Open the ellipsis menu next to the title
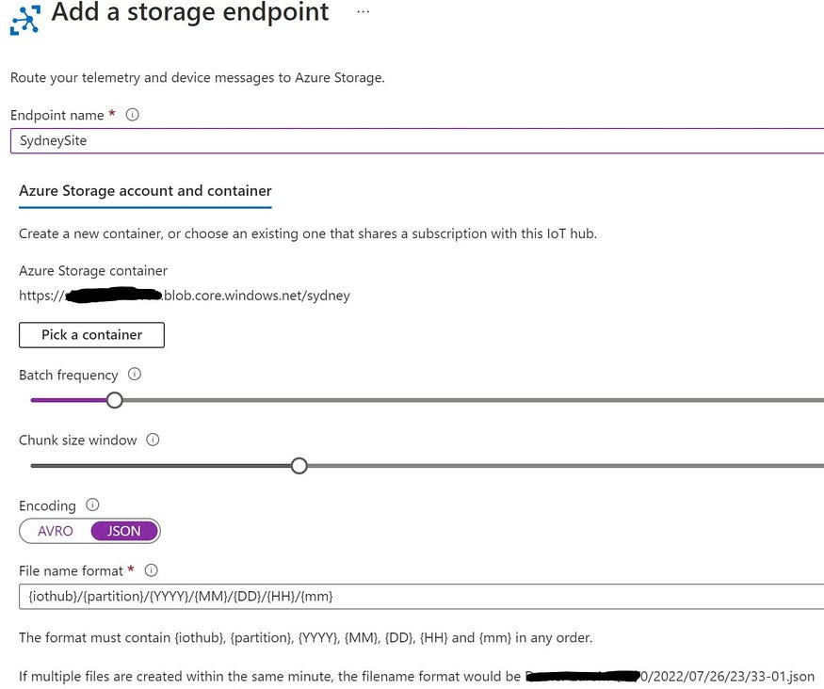The height and width of the screenshot is (689, 824). coord(363,11)
